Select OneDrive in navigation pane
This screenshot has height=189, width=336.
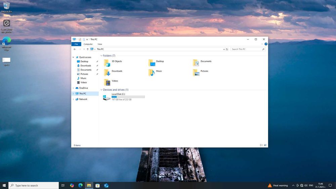(84, 88)
